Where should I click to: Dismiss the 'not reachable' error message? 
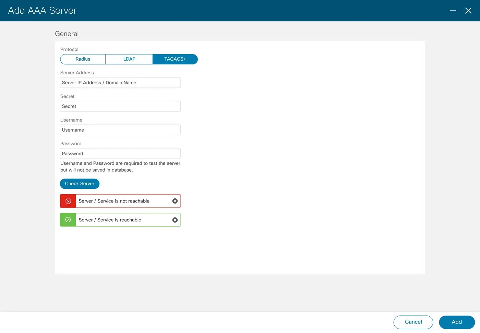tap(175, 201)
